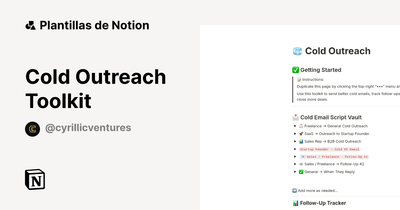Click the Cold Email Script Vault heading

(x=331, y=117)
